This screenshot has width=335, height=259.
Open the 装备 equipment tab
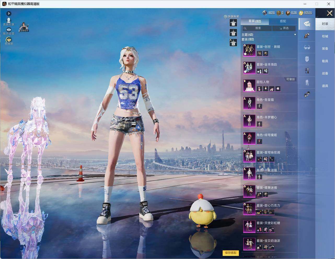click(325, 49)
